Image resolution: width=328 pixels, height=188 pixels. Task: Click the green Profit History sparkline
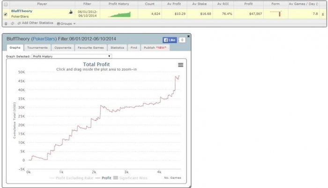(119, 14)
